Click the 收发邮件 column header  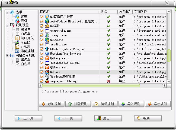(125, 12)
